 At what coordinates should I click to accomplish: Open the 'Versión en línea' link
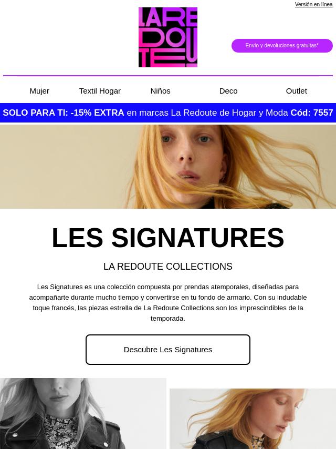(314, 5)
